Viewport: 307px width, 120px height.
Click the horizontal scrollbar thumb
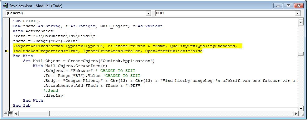tap(34, 113)
